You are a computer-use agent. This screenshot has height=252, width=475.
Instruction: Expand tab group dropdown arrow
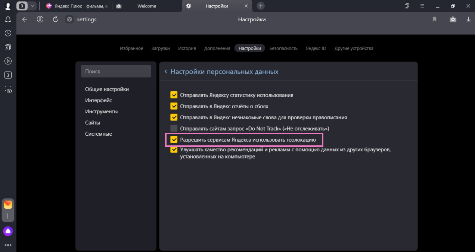(32, 6)
